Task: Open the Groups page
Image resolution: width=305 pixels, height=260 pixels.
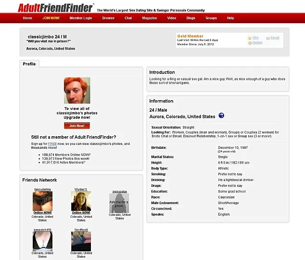Action: (211, 18)
